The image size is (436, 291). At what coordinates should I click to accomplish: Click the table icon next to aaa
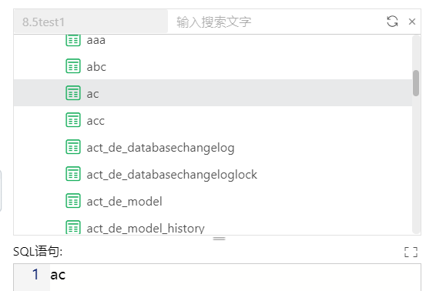73,40
